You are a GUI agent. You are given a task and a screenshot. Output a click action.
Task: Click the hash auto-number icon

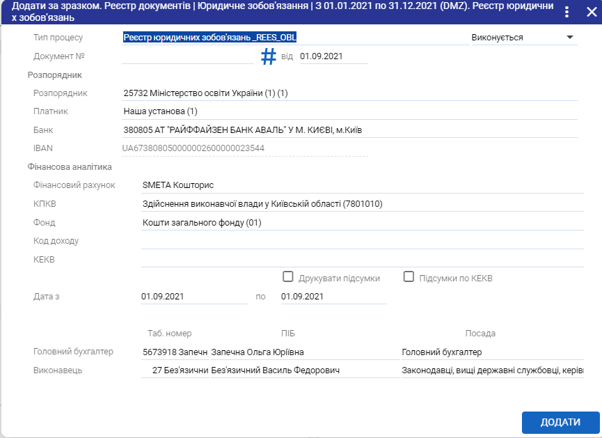[x=269, y=56]
